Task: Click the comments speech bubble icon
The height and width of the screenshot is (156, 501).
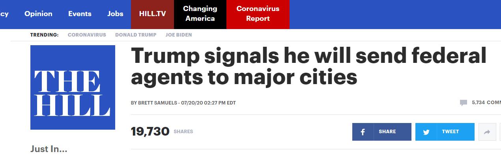Action: click(463, 103)
